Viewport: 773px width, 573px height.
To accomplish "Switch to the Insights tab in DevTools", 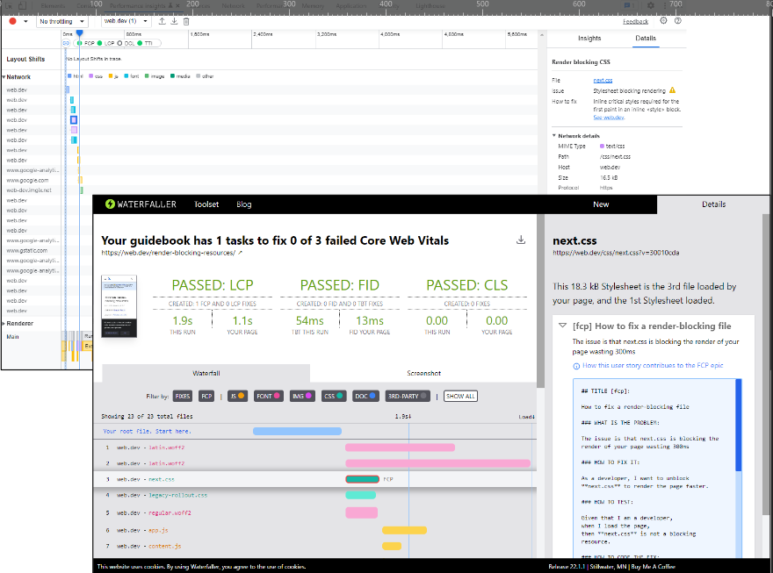I will (589, 39).
